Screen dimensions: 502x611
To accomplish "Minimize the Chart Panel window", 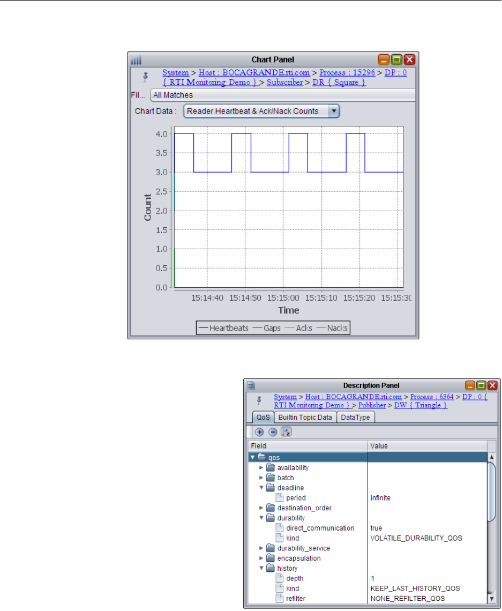I will (x=384, y=59).
